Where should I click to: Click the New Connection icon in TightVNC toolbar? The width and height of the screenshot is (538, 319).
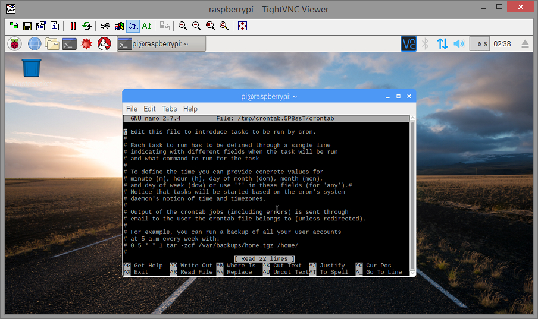tap(14, 26)
